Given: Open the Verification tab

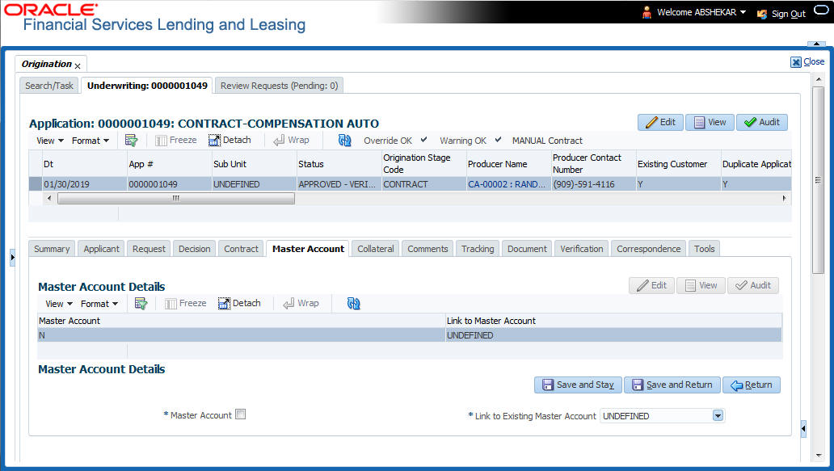Looking at the screenshot, I should [x=581, y=249].
